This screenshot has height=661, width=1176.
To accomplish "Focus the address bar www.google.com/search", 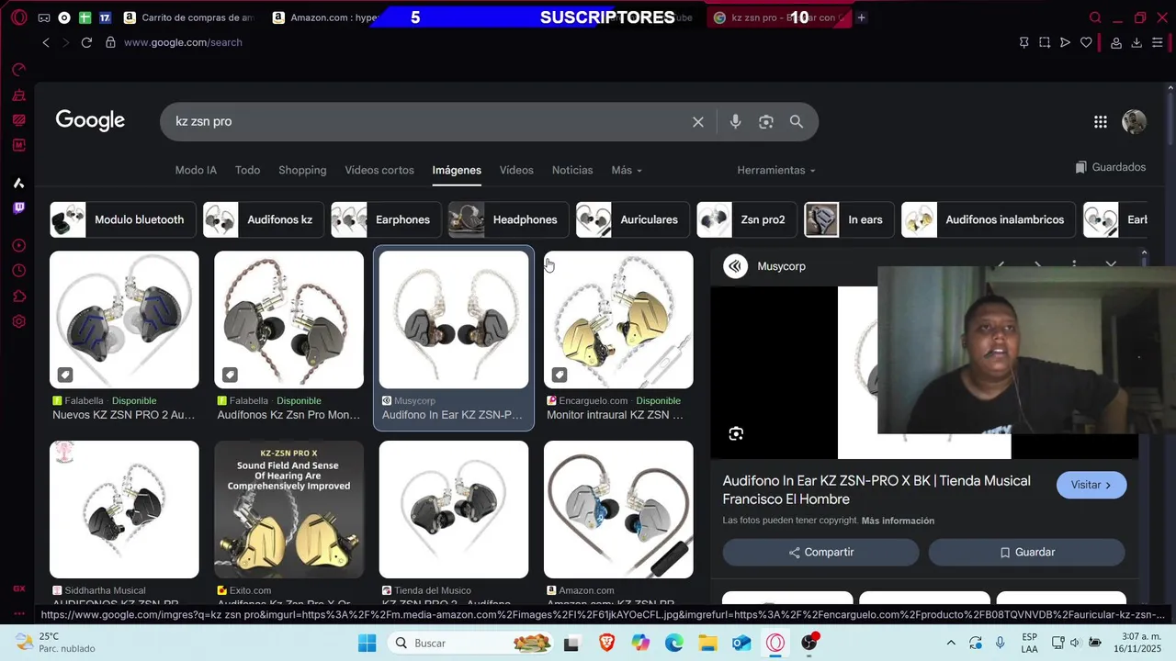I will tap(183, 42).
